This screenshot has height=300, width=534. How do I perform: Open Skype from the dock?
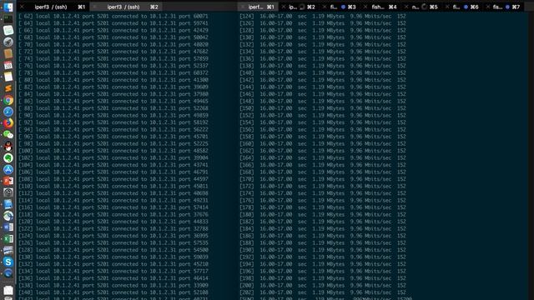point(8,262)
